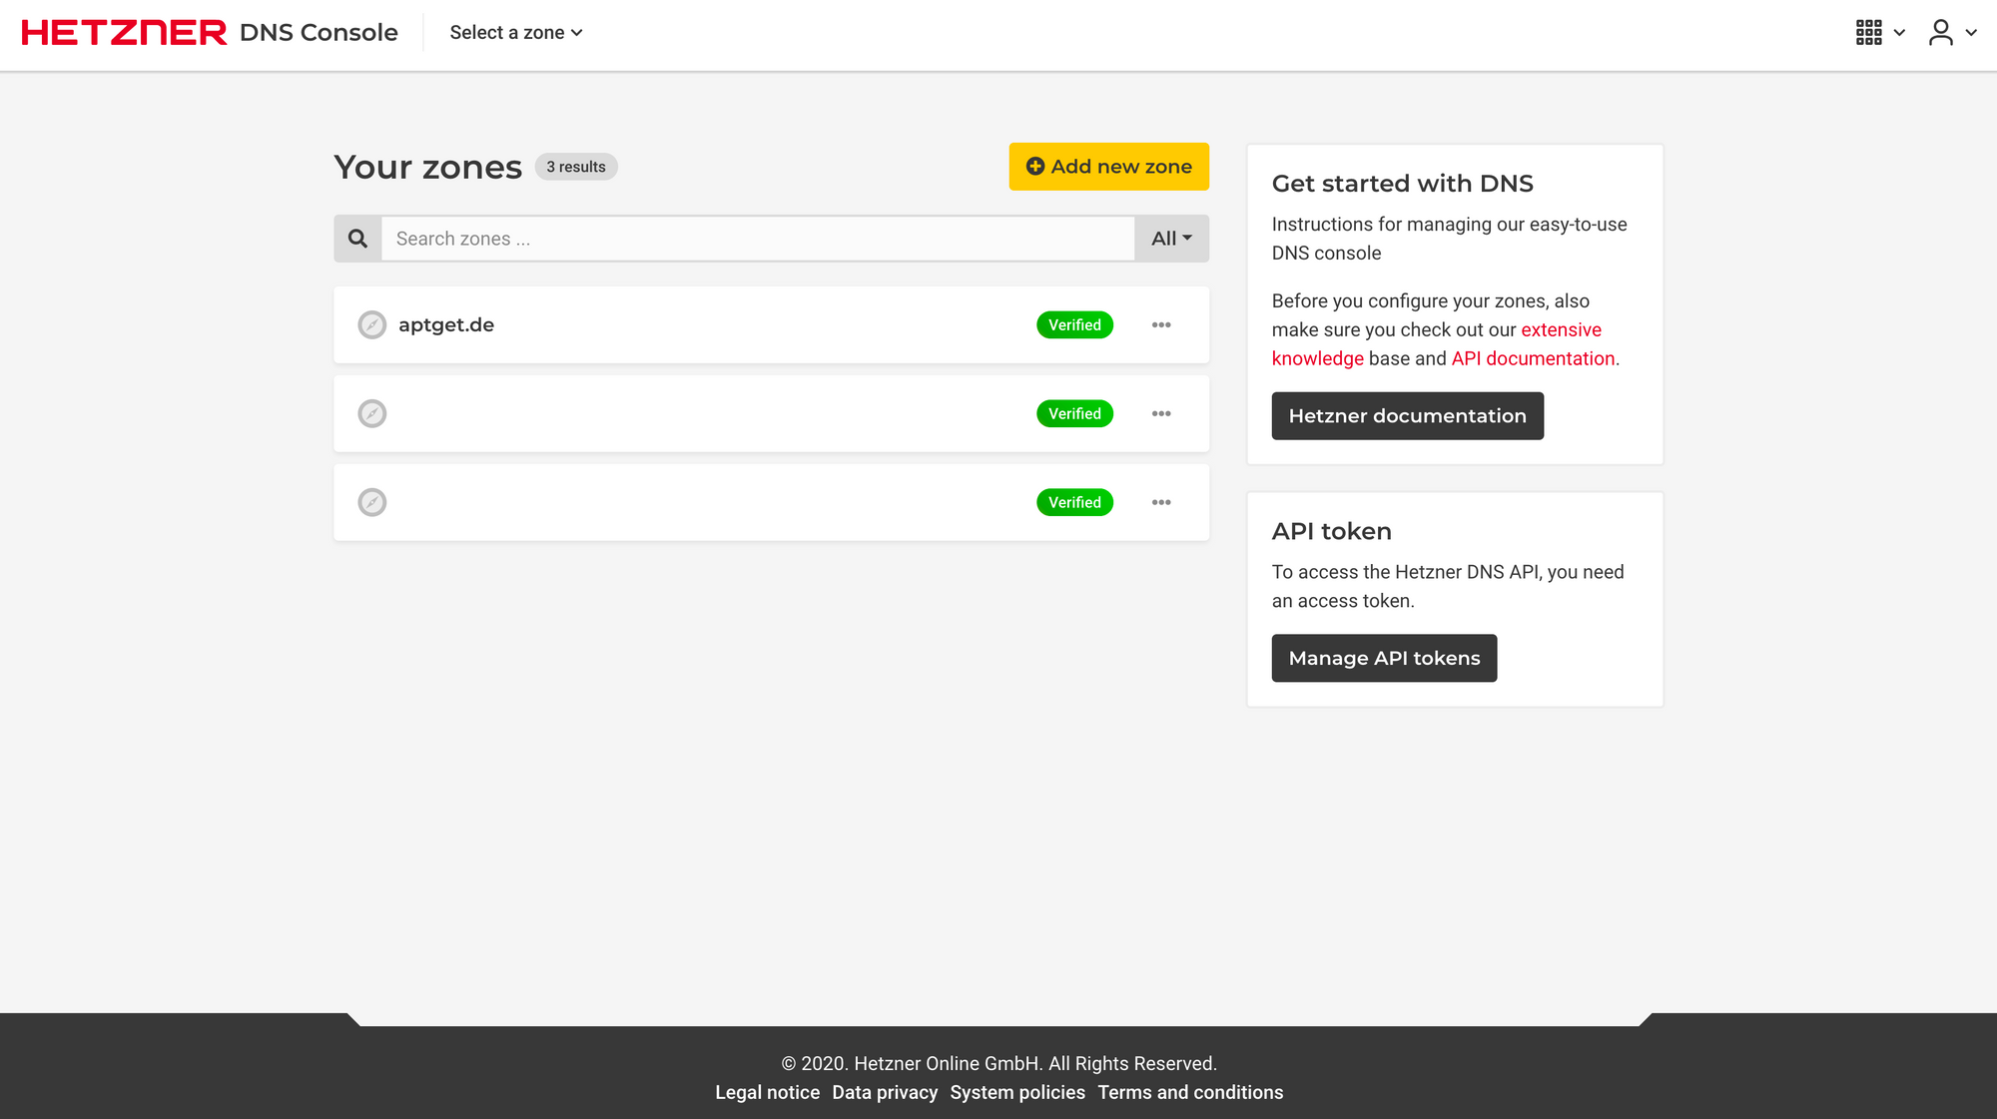Image resolution: width=1997 pixels, height=1119 pixels.
Task: Open the user account menu
Action: pos(1940,33)
